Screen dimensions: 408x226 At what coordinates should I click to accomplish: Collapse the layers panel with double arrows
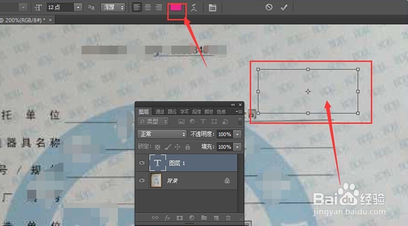click(233, 104)
